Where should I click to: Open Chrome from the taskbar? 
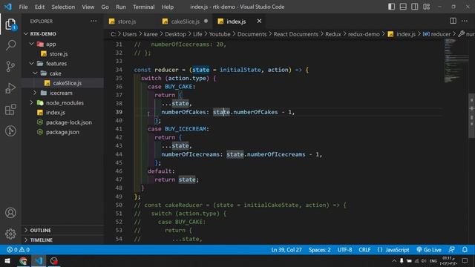coord(23,260)
